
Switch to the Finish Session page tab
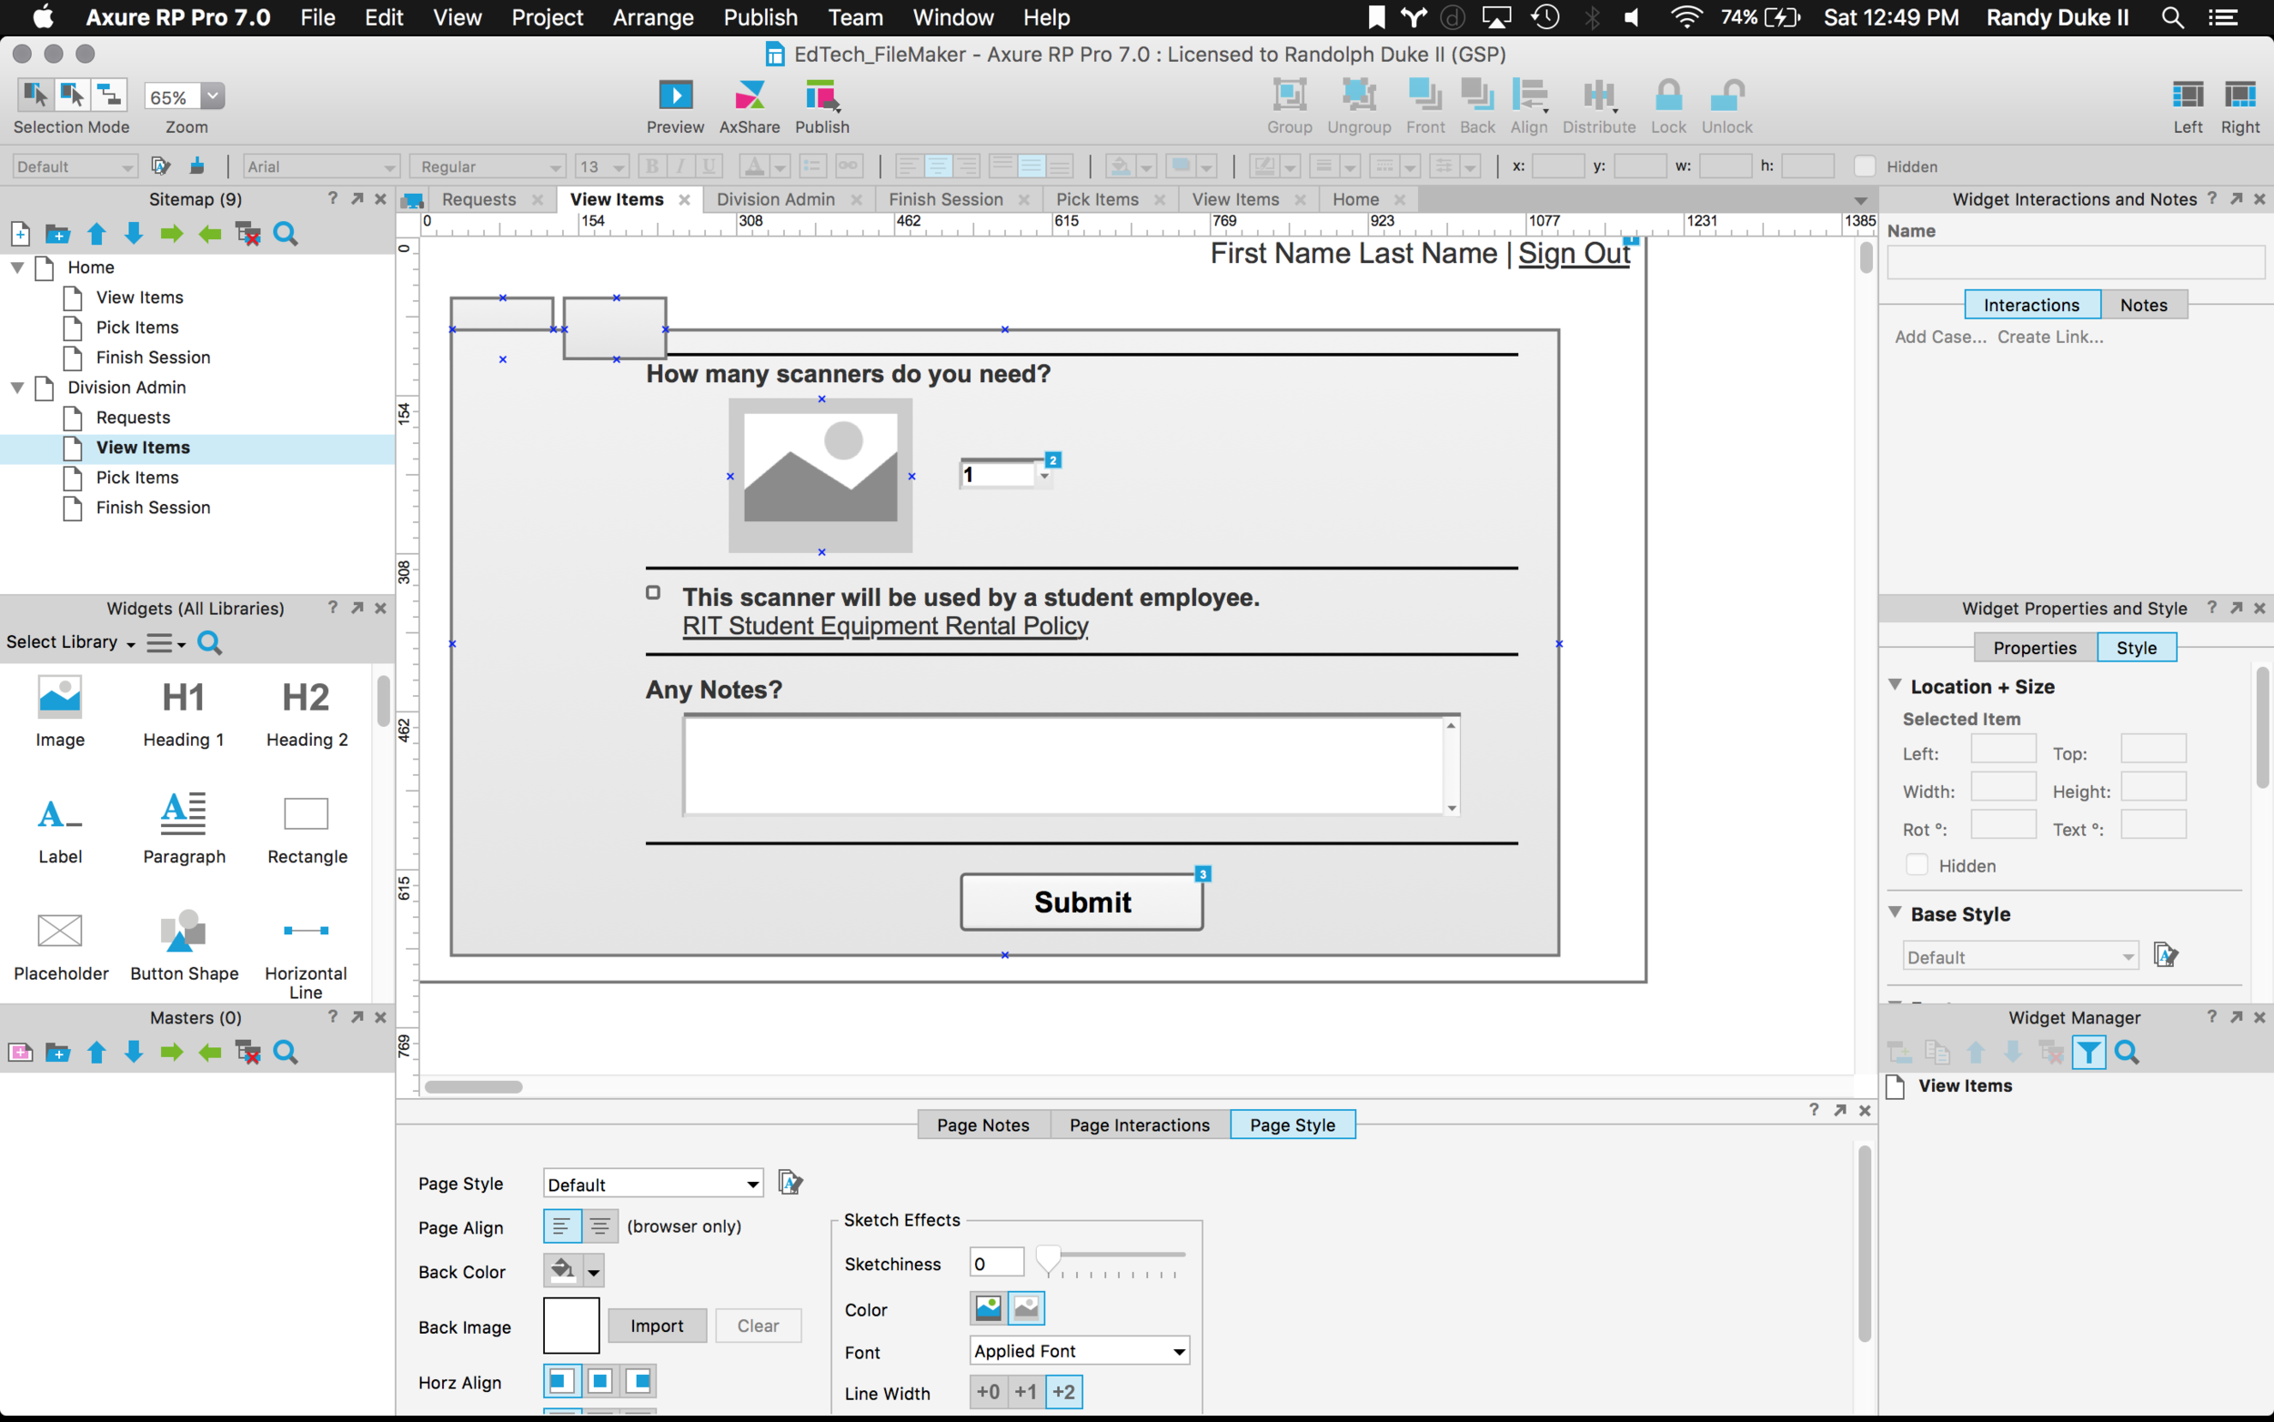tap(946, 199)
